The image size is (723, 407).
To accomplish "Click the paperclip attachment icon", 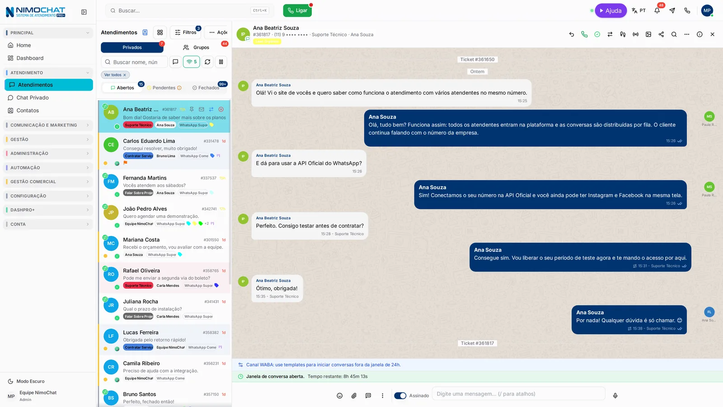I will click(354, 396).
